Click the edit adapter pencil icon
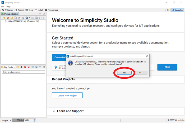Screen dimensions: 185x123 [x=15, y=18]
